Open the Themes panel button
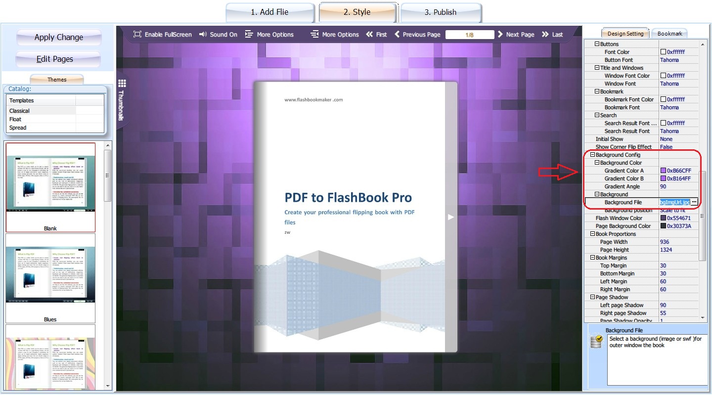This screenshot has width=712, height=395. pyautogui.click(x=57, y=79)
